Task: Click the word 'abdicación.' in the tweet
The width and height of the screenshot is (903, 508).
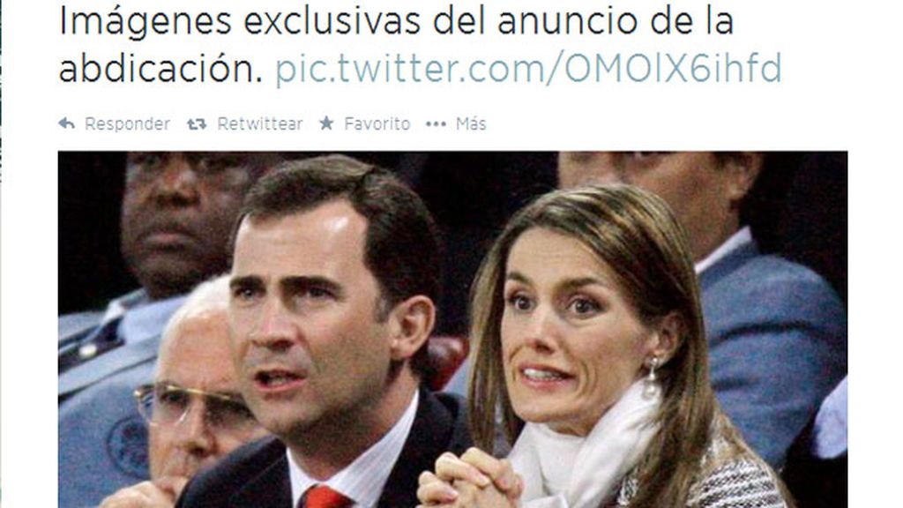Action: click(160, 69)
